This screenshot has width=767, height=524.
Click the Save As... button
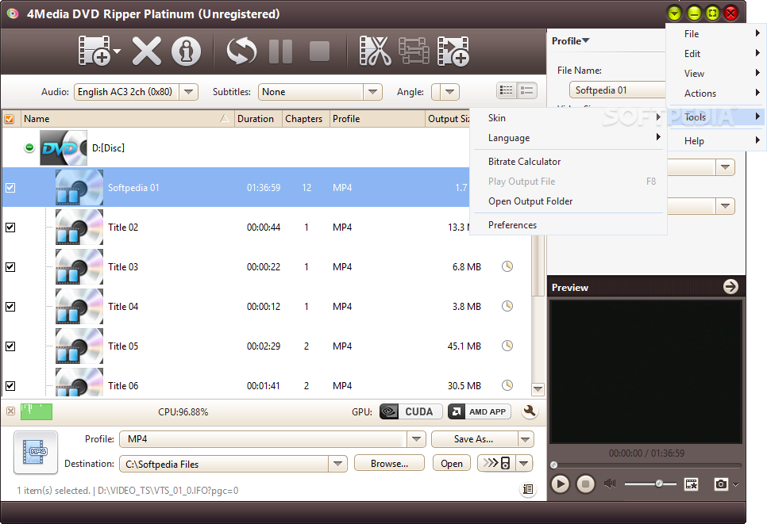coord(473,439)
